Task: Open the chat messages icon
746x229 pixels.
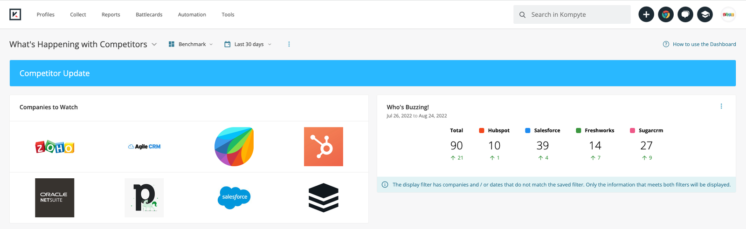Action: (x=685, y=14)
